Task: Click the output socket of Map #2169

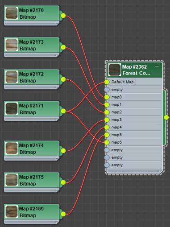Action: 63,214
